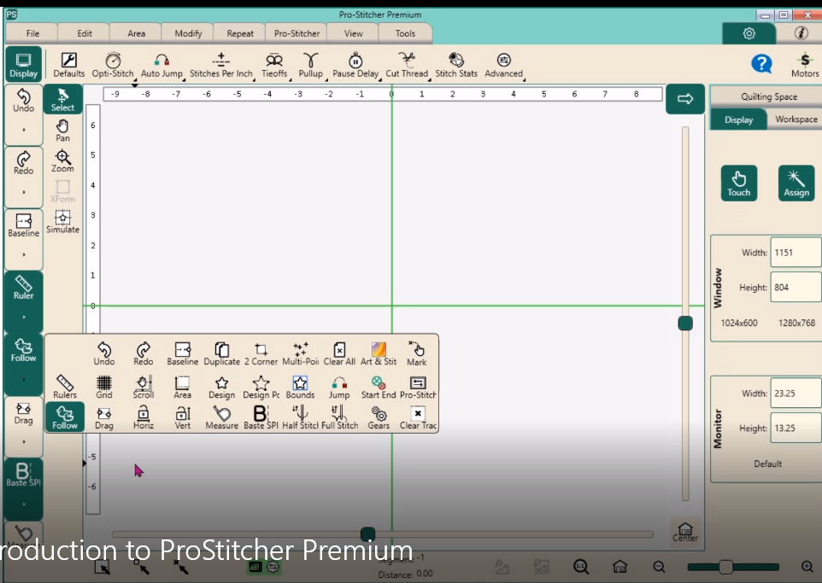Click the Start End icon
822x583 pixels.
pos(379,387)
